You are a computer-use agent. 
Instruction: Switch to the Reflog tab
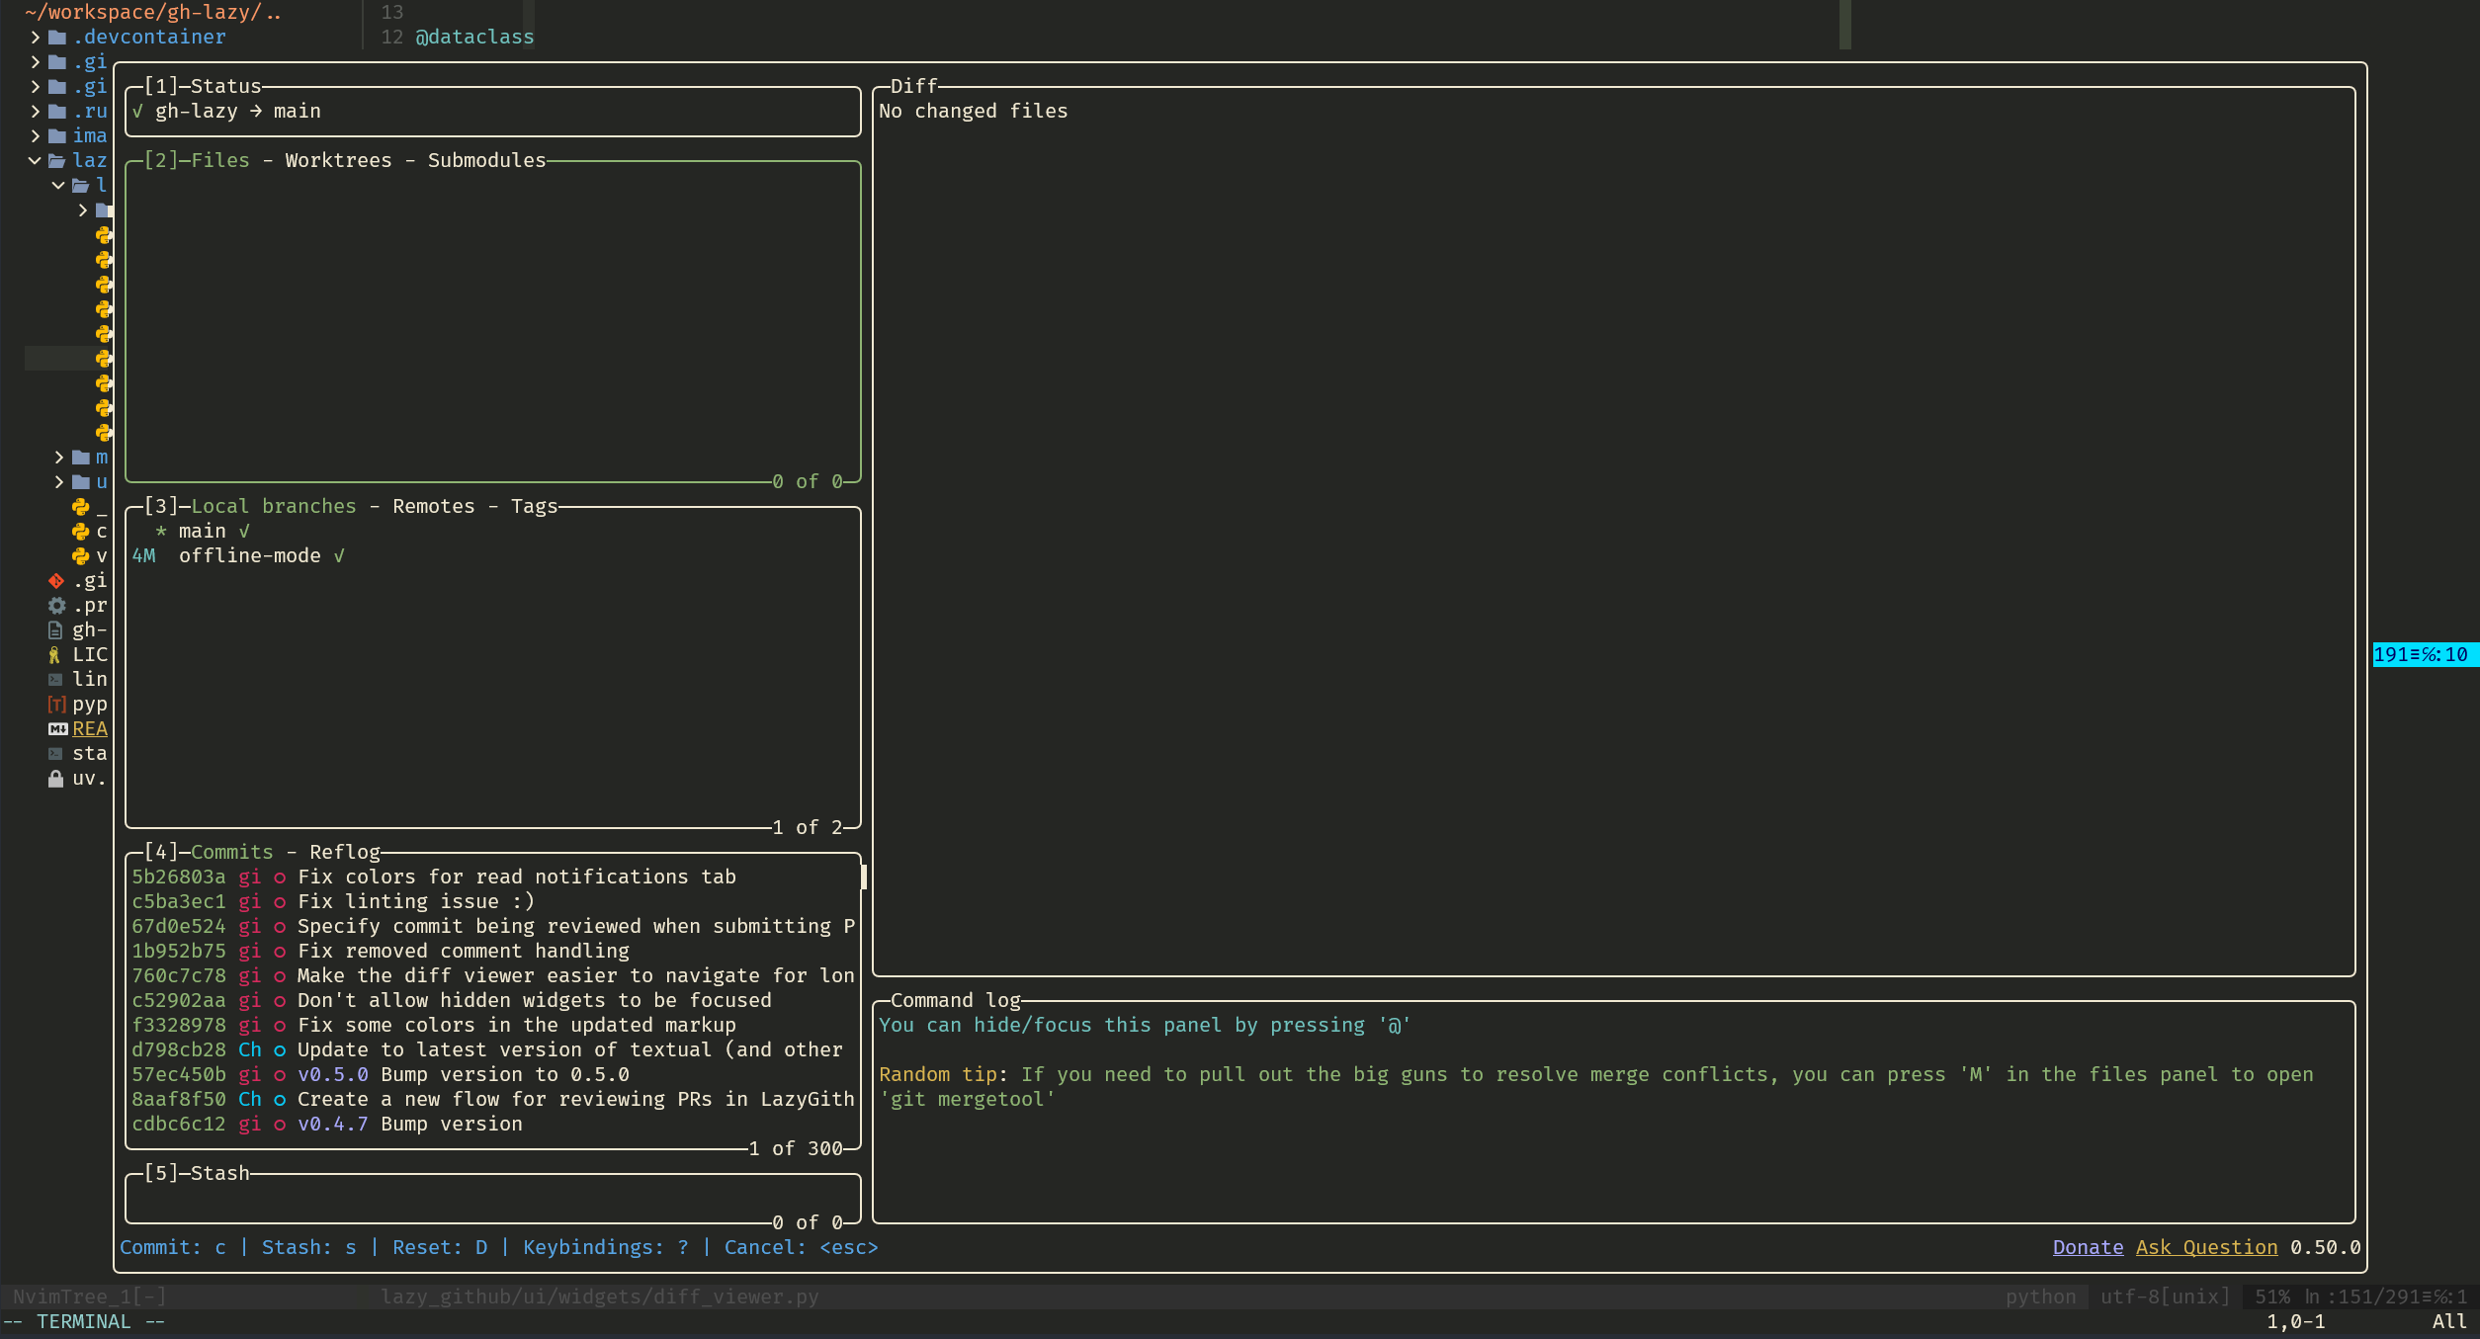(x=344, y=852)
